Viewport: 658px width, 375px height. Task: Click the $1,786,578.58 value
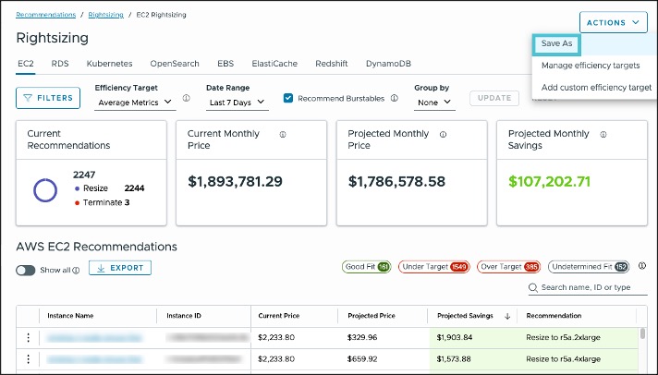point(396,182)
